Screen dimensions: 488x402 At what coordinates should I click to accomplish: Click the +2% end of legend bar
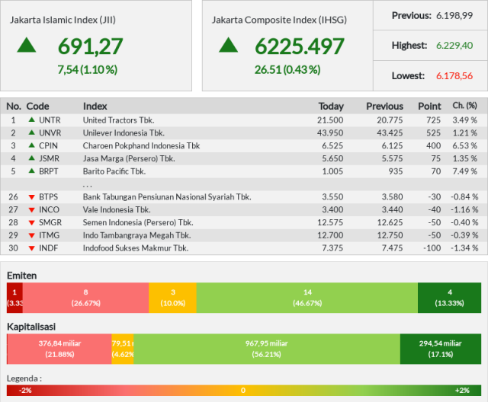tap(462, 390)
